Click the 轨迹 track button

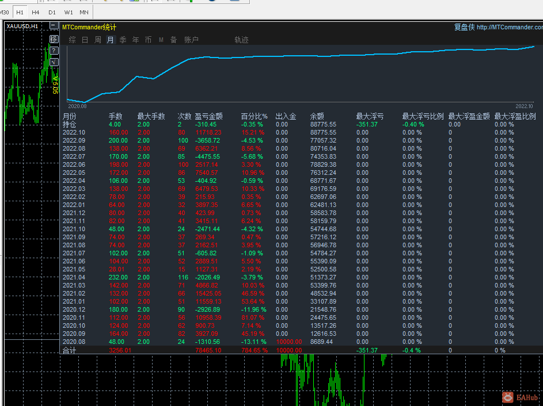click(241, 40)
